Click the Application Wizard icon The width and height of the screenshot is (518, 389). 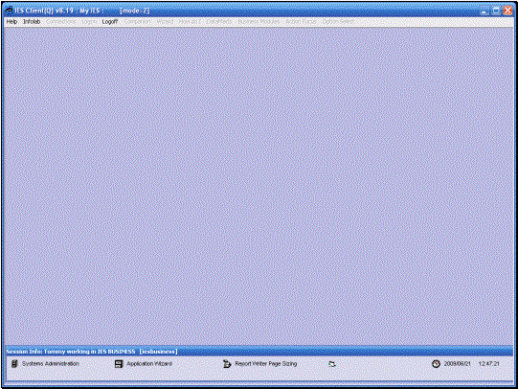119,364
